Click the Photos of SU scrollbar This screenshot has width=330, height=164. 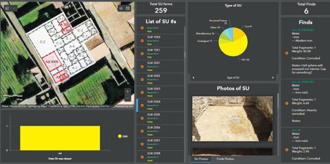pos(278,100)
